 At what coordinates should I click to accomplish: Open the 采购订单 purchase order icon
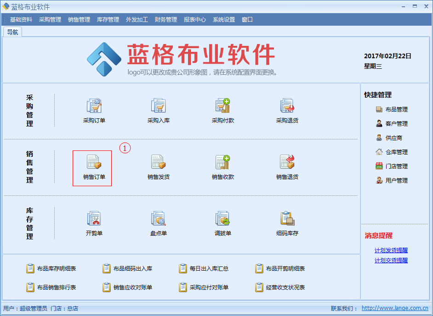point(94,106)
